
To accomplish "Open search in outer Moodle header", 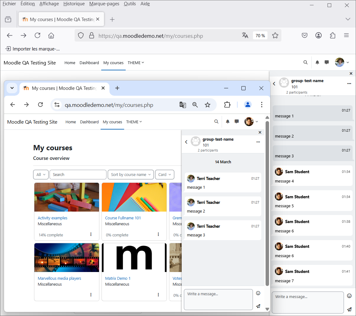I will click(x=306, y=62).
